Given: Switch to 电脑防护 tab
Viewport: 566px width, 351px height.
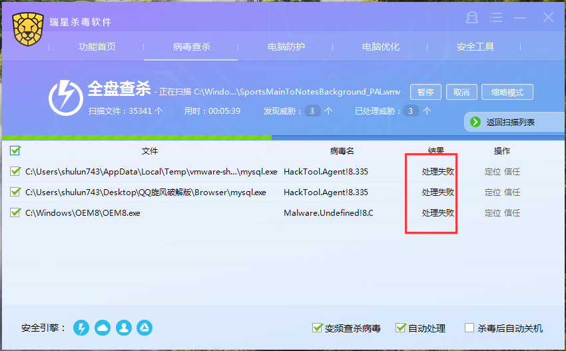Looking at the screenshot, I should point(286,47).
